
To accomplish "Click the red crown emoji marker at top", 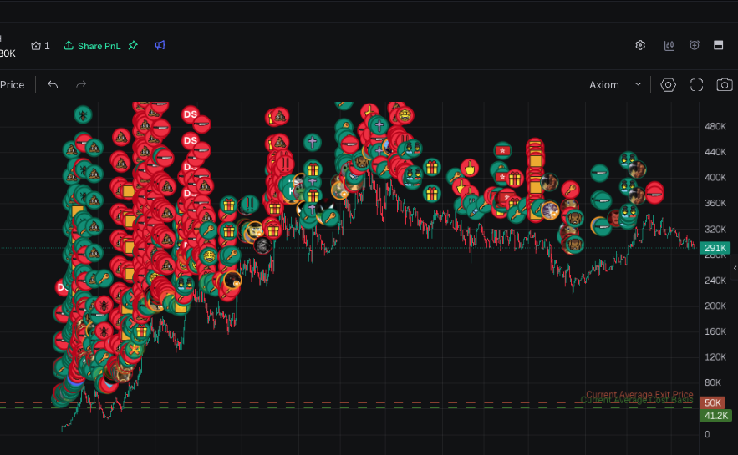I will 405,114.
